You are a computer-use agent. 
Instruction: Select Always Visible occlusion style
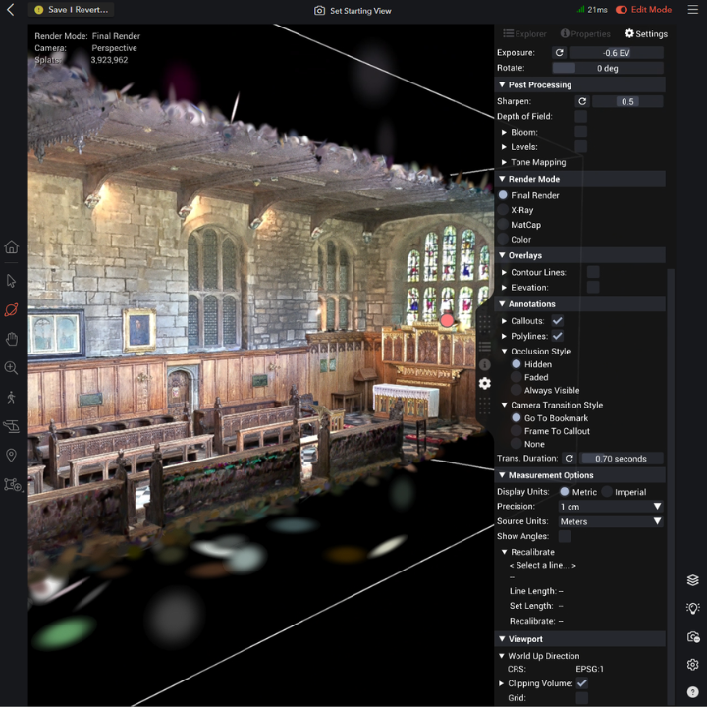517,390
